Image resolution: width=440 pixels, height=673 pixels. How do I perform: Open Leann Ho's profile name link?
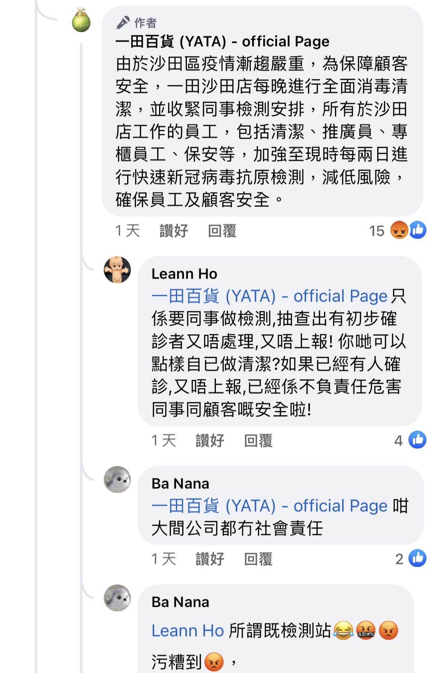pos(184,274)
